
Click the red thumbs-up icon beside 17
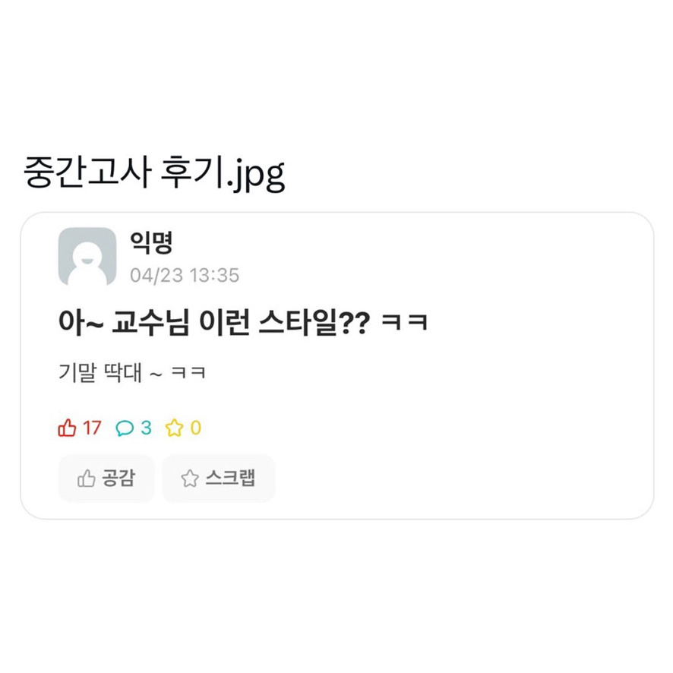(67, 428)
